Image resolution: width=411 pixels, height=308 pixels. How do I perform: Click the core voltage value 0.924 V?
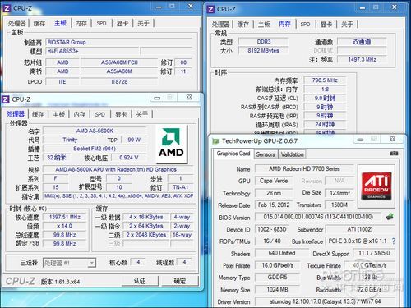128,158
